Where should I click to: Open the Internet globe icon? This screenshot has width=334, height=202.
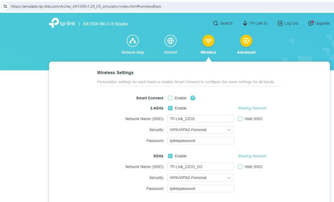170,41
